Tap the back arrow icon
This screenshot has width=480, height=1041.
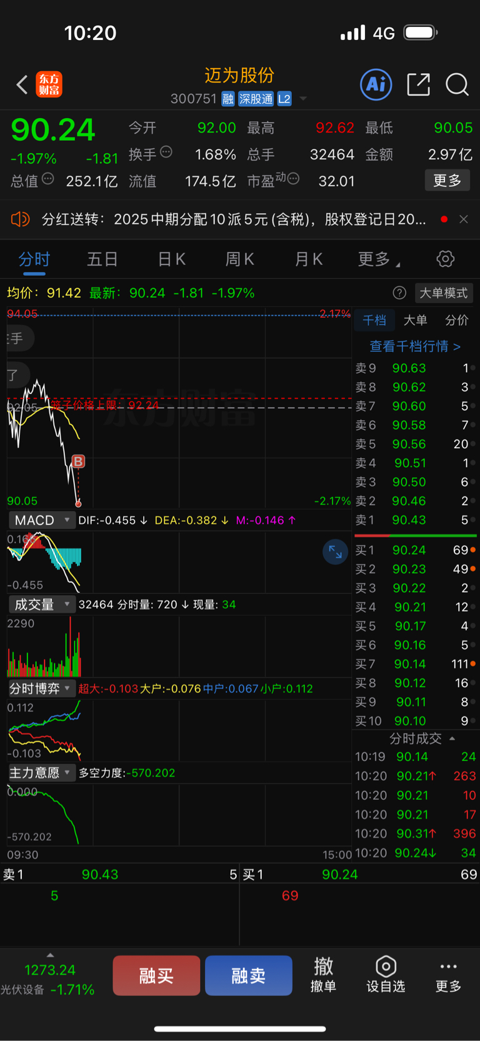click(22, 84)
